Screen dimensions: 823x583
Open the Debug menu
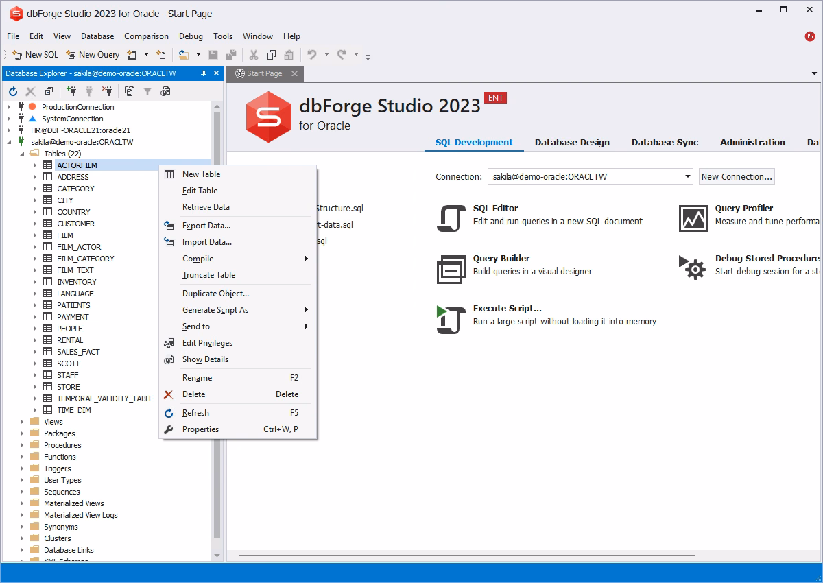click(191, 36)
